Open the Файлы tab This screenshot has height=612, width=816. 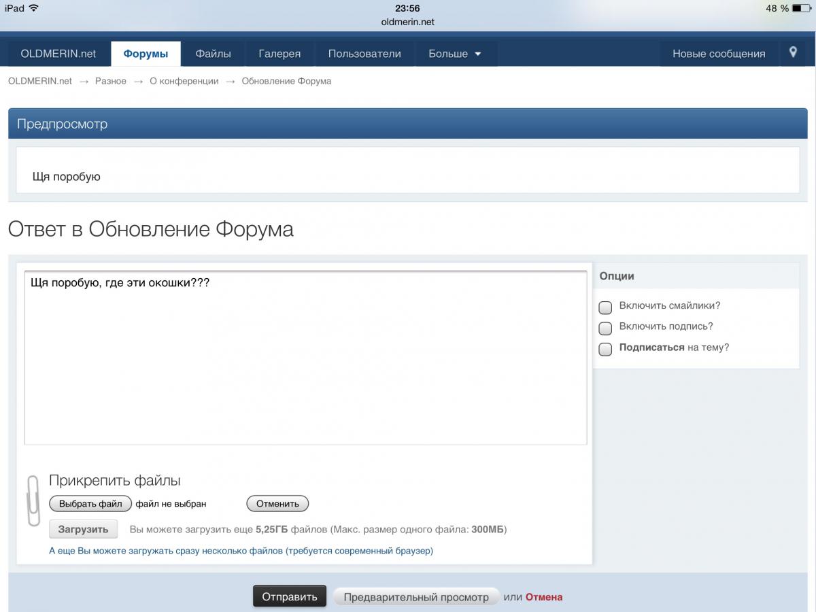pyautogui.click(x=213, y=54)
